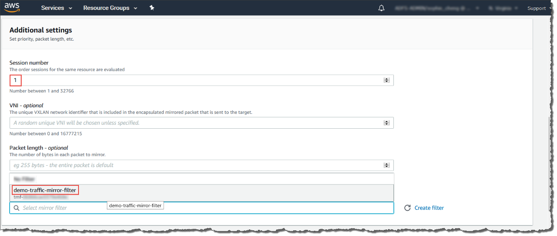
Task: Click the Packet length input field
Action: 196,165
